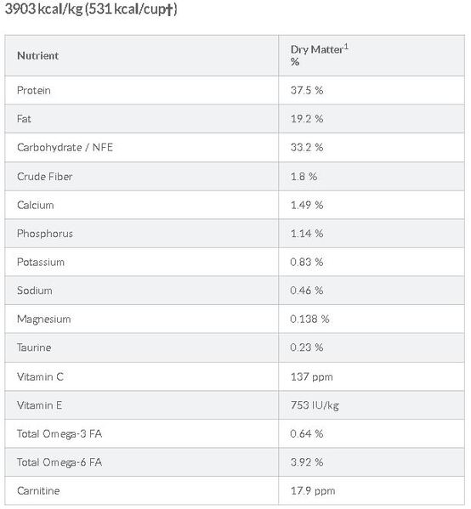Click the 37.5 % protein value

(307, 90)
